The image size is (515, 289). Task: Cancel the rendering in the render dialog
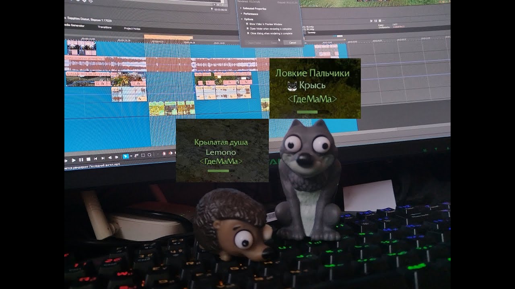[x=293, y=43]
